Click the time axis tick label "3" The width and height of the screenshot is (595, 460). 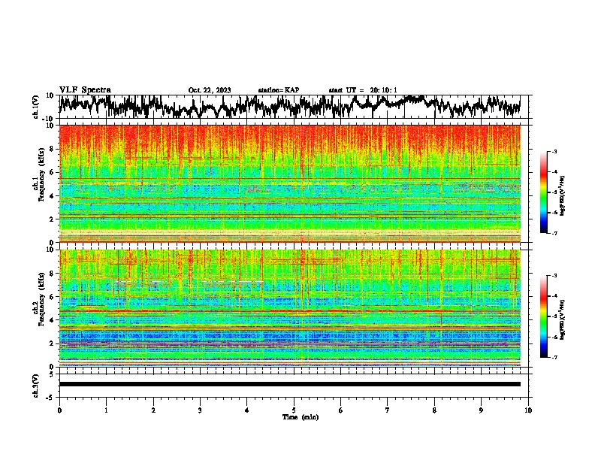200,410
